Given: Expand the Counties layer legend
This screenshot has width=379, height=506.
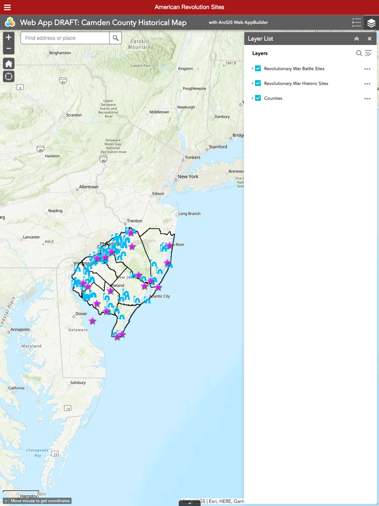Looking at the screenshot, I should click(x=252, y=98).
